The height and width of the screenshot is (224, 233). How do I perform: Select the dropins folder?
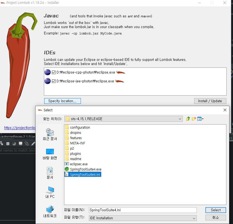click(x=76, y=133)
